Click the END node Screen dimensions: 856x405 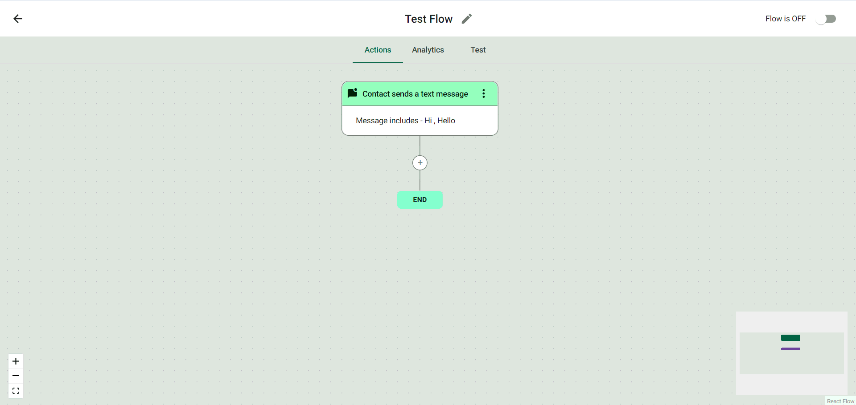point(420,200)
